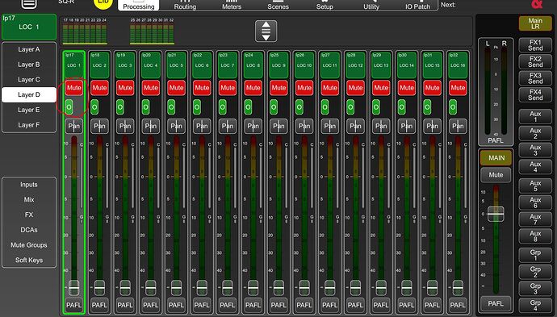The image size is (557, 317).
Task: Open Pan control for LOC 13
Action: pos(381,126)
